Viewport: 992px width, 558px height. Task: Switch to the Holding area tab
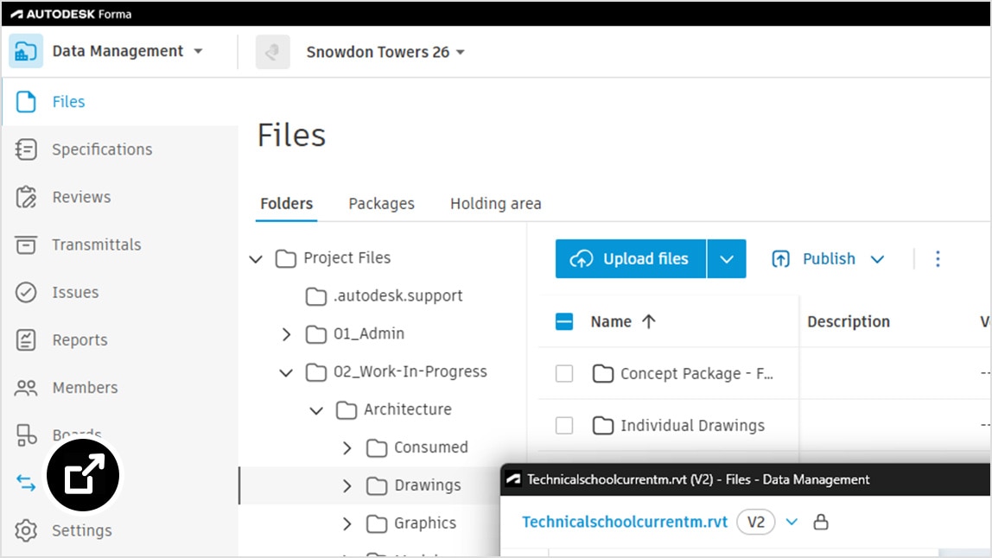496,204
